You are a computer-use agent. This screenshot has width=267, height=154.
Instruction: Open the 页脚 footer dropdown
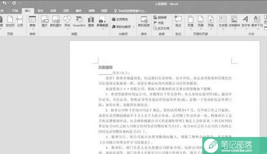[x=201, y=22]
